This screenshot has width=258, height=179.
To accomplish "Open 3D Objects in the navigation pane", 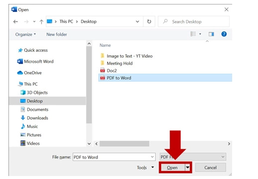I will pyautogui.click(x=34, y=92).
